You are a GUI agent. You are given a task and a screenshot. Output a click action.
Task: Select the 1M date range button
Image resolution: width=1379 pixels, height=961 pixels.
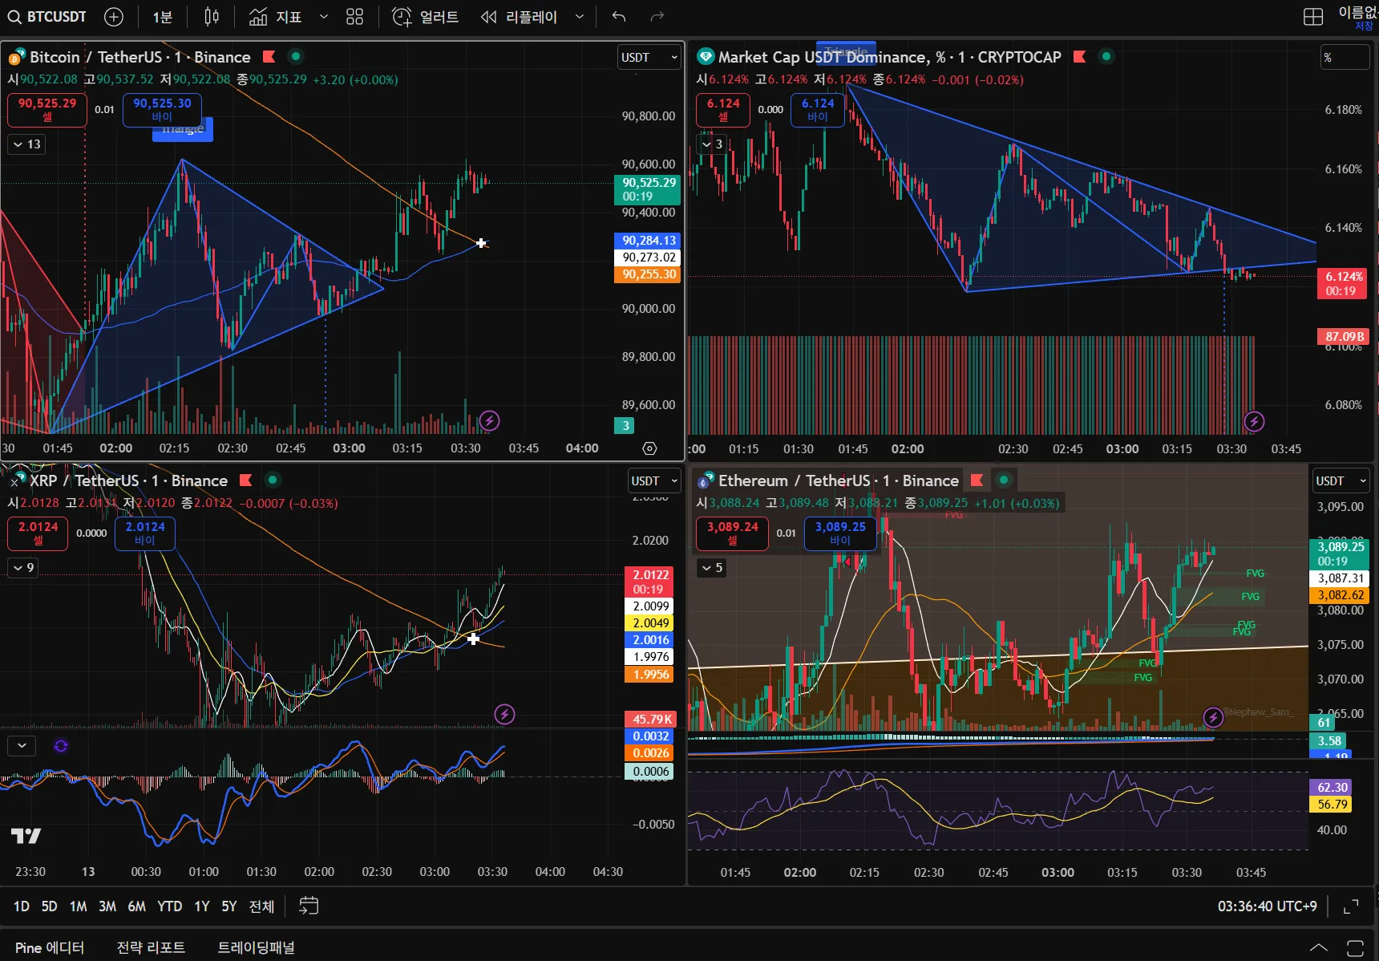[x=78, y=906]
